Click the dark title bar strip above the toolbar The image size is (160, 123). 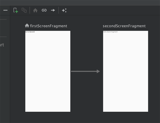[x=80, y=2]
